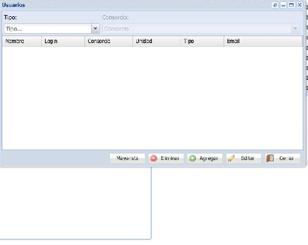Viewport: 308px width, 245px height.
Task: Sort by the Consorcio column header
Action: [109, 41]
